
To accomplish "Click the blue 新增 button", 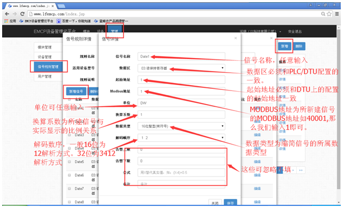I will [x=284, y=46].
